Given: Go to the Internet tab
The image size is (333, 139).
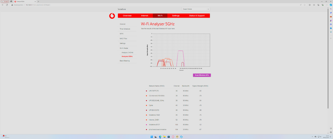Looking at the screenshot, I should click(145, 16).
